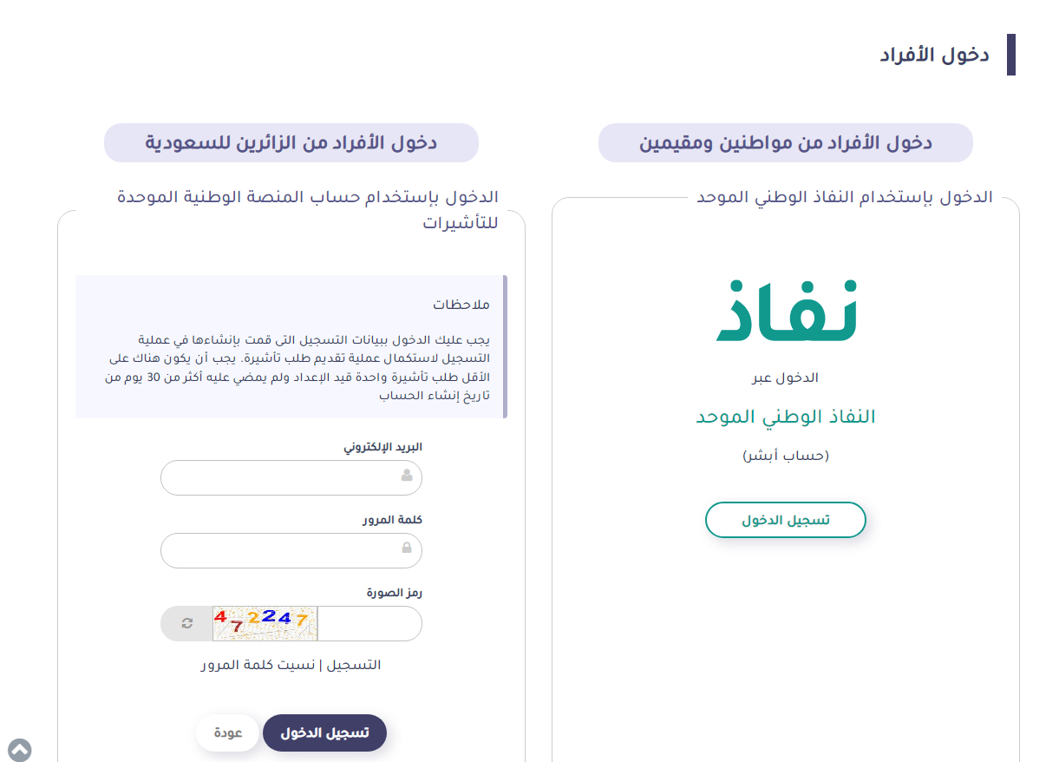Click the رمز الصورة code input box
Screen dimensions: 1046x762
click(368, 623)
